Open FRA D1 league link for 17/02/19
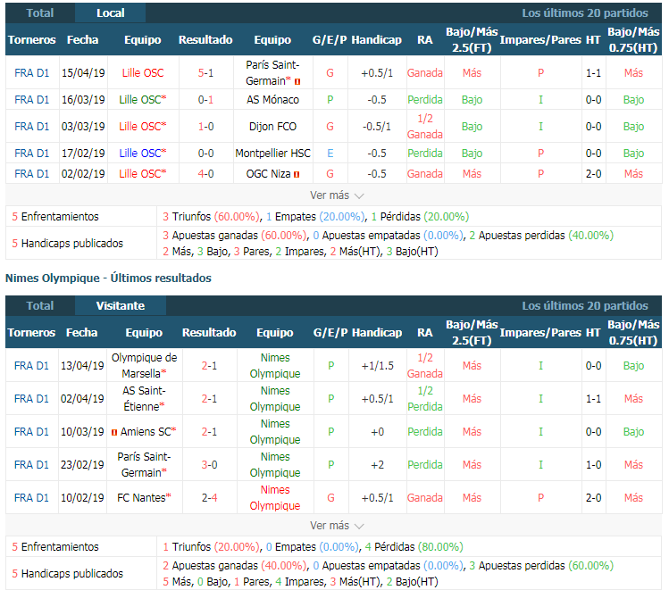The width and height of the screenshot is (669, 590). pyautogui.click(x=31, y=153)
